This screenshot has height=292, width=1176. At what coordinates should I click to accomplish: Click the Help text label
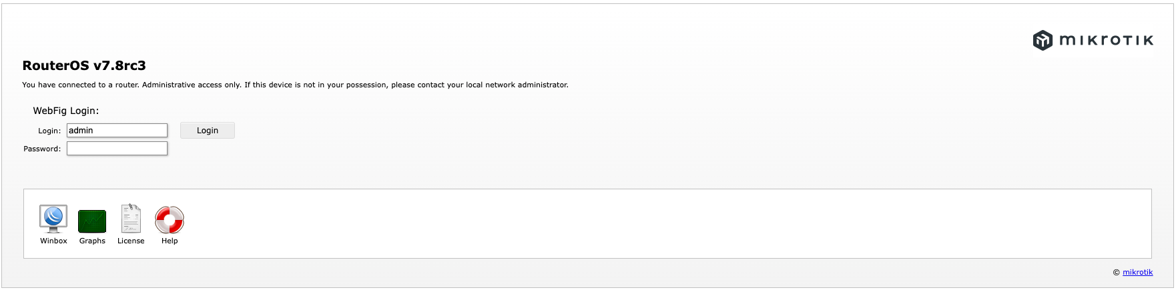170,241
